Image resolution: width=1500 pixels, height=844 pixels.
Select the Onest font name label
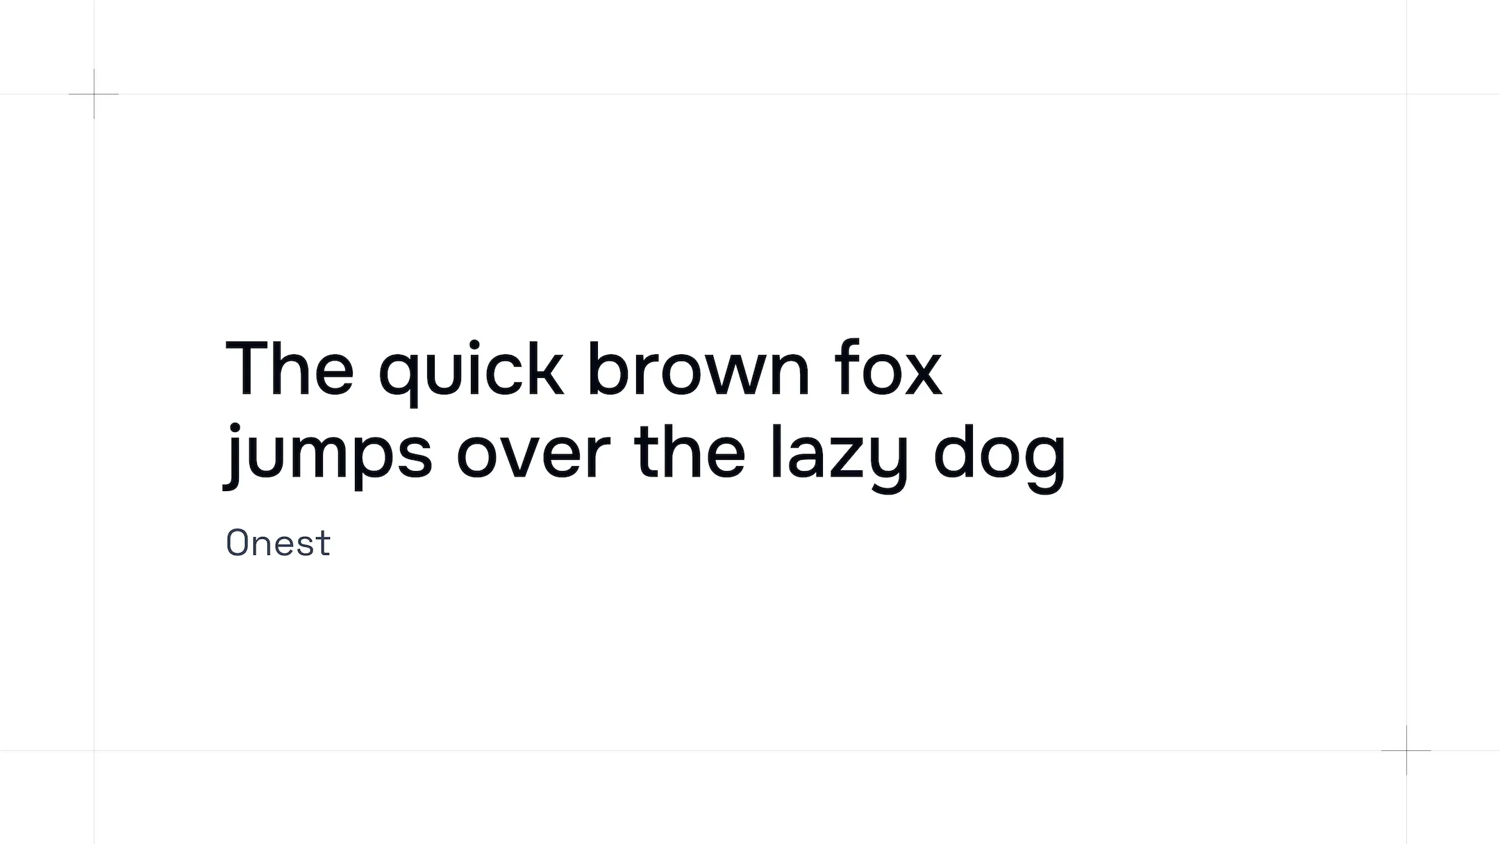point(278,543)
